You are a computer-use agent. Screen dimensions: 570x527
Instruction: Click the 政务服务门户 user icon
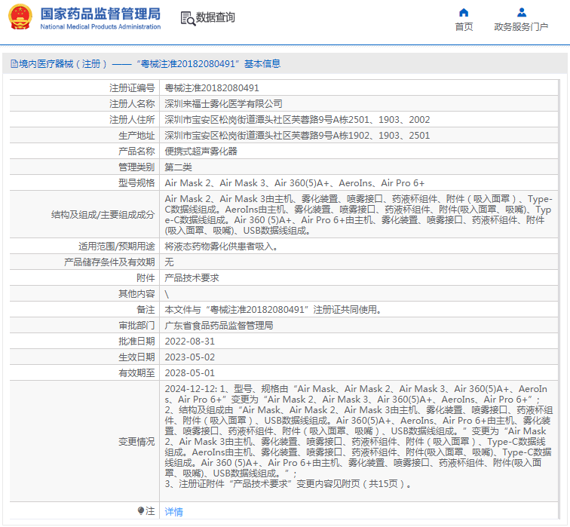(522, 13)
